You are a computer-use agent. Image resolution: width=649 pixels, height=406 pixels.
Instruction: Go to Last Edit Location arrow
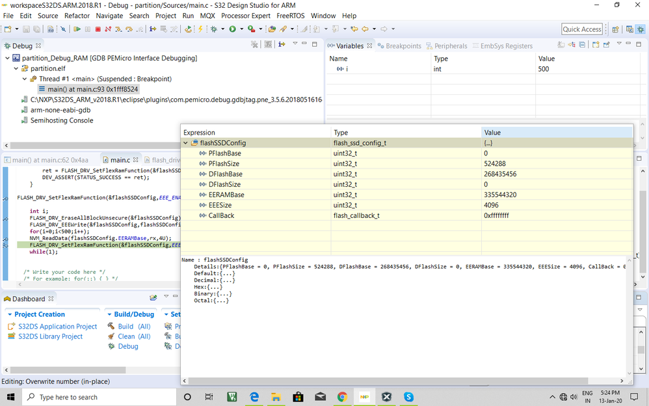tap(354, 29)
